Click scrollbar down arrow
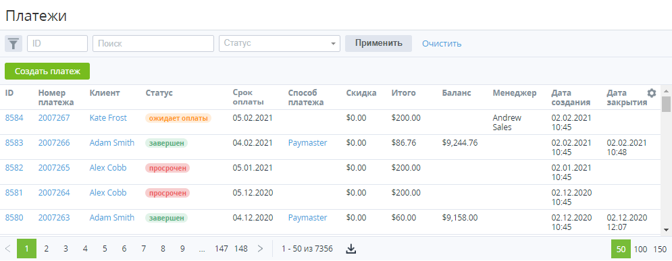 [666, 230]
